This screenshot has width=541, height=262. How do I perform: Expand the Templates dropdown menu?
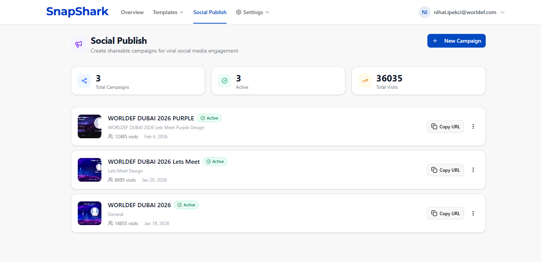coord(168,12)
